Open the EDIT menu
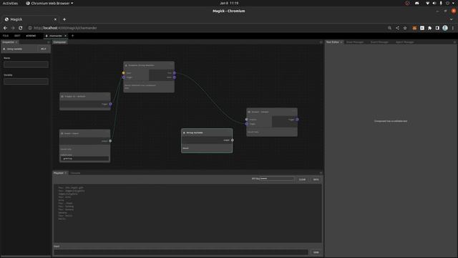Image resolution: width=458 pixels, height=258 pixels. (17, 36)
